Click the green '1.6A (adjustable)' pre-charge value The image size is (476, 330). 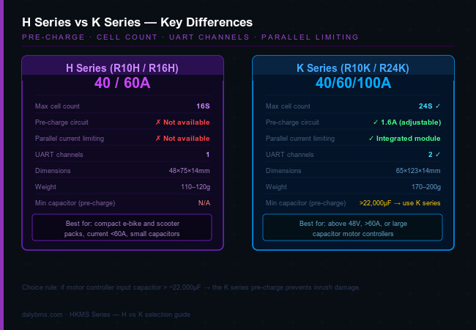point(406,122)
